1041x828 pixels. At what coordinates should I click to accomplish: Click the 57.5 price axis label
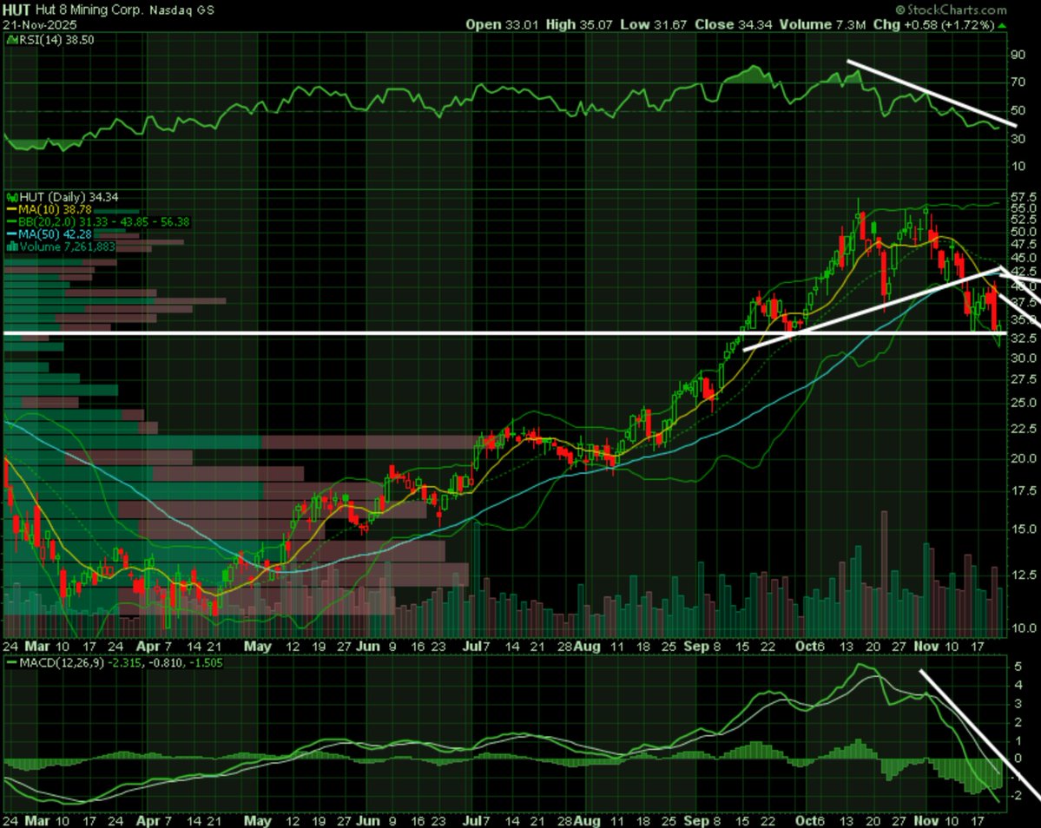(1023, 197)
